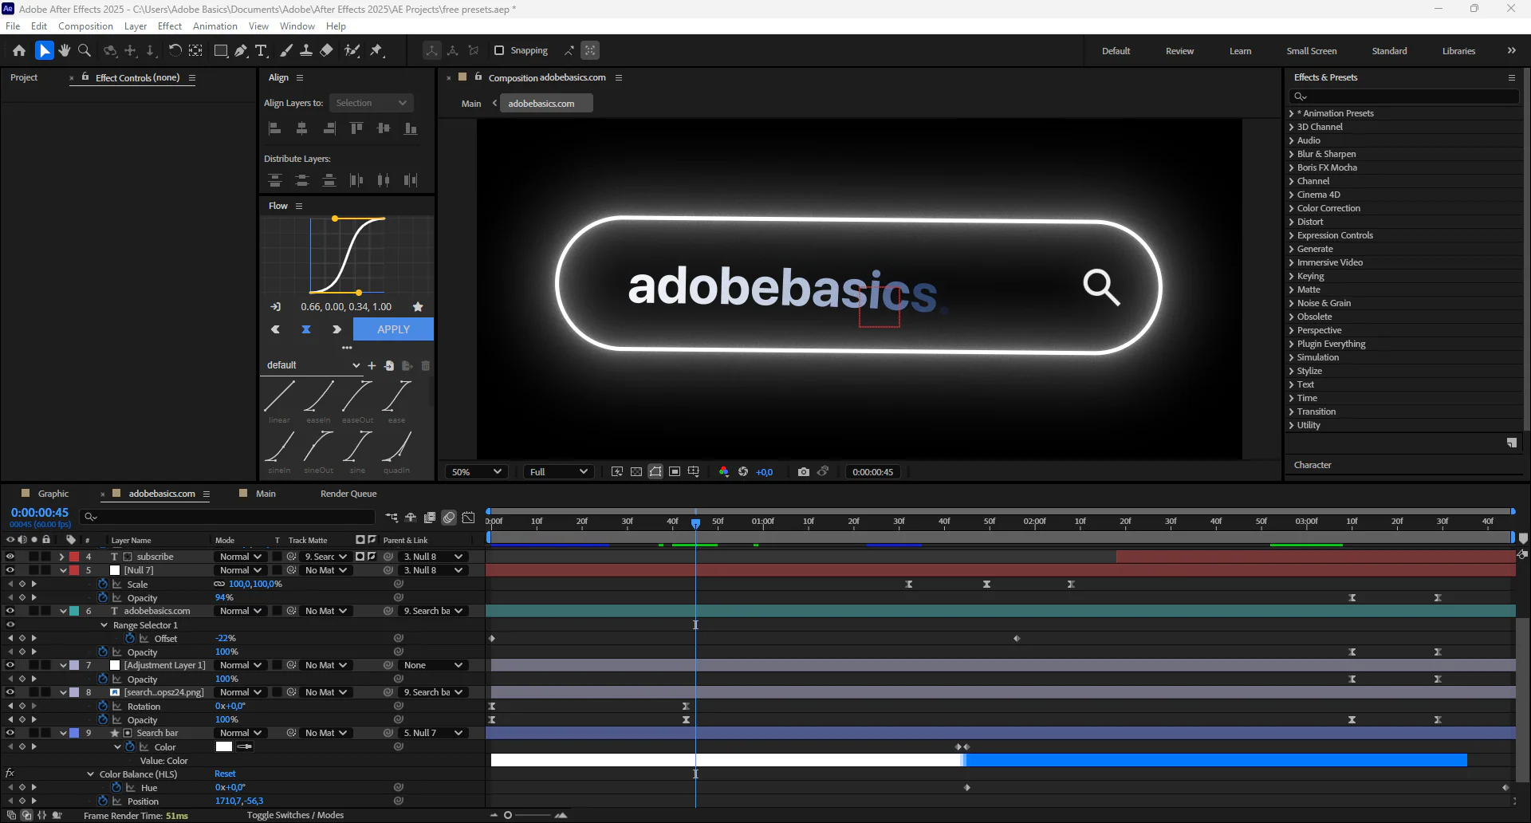Toggle visibility of Search bar layer

[x=10, y=733]
